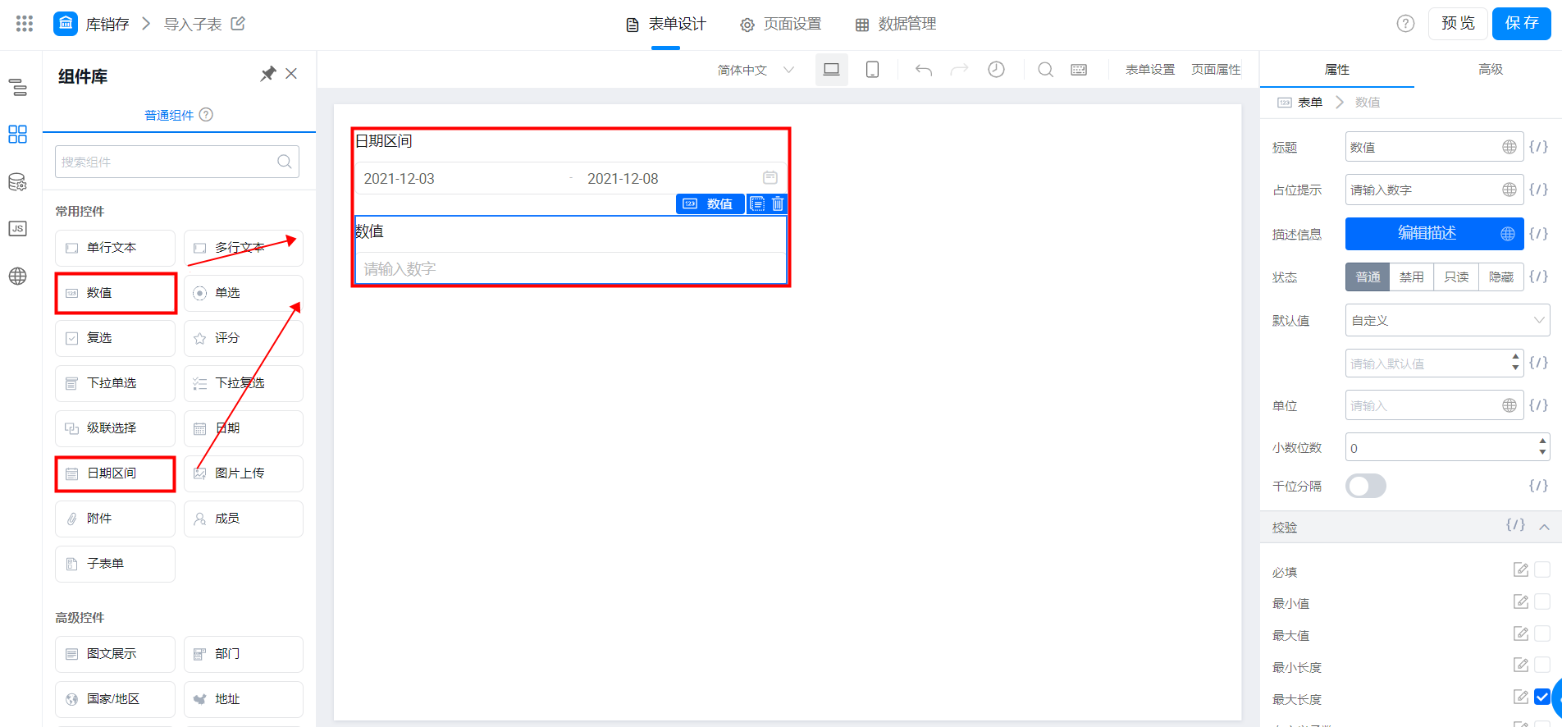Open the outline tree sidebar icon
Screen dimensions: 1562x727
(18, 87)
